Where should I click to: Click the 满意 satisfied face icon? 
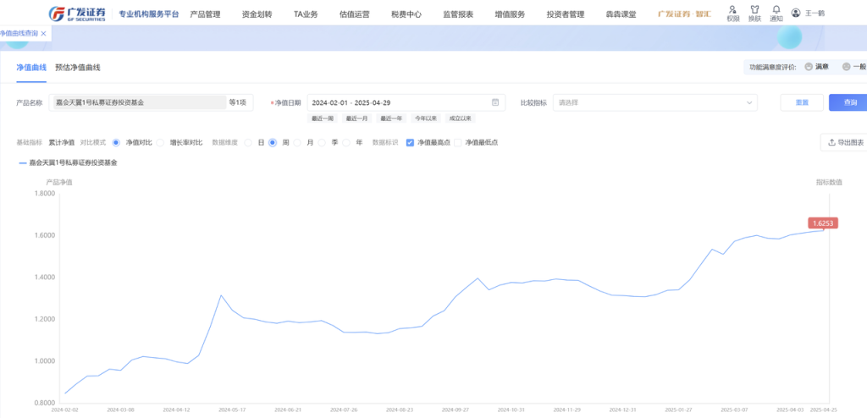pos(809,67)
